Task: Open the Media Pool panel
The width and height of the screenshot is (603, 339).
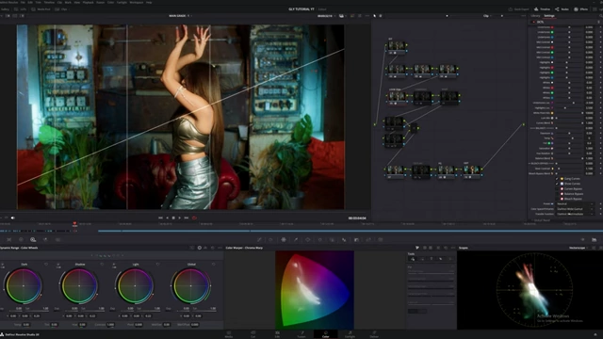Action: 41,9
